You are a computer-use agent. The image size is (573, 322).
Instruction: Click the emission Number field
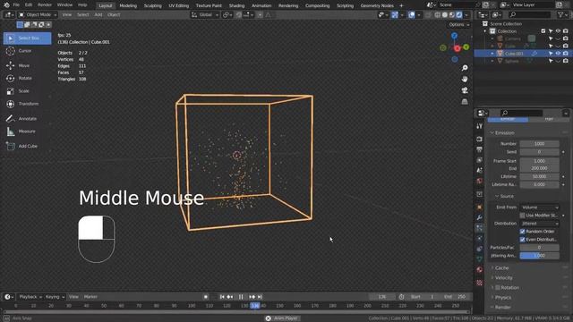(539, 144)
